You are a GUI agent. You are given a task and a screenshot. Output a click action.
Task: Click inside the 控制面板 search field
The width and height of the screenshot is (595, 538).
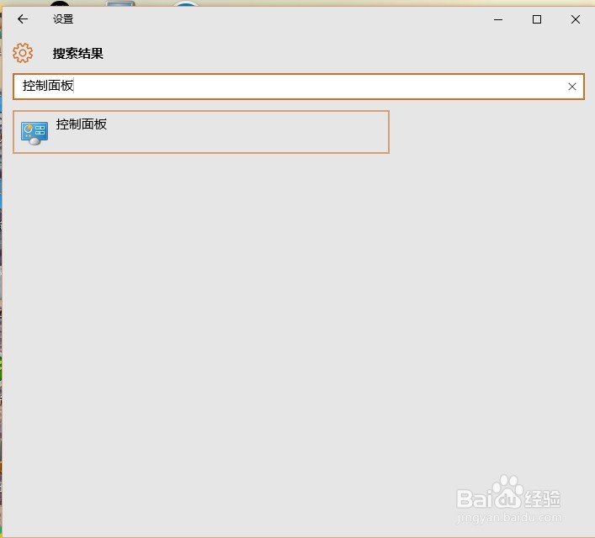(x=298, y=87)
